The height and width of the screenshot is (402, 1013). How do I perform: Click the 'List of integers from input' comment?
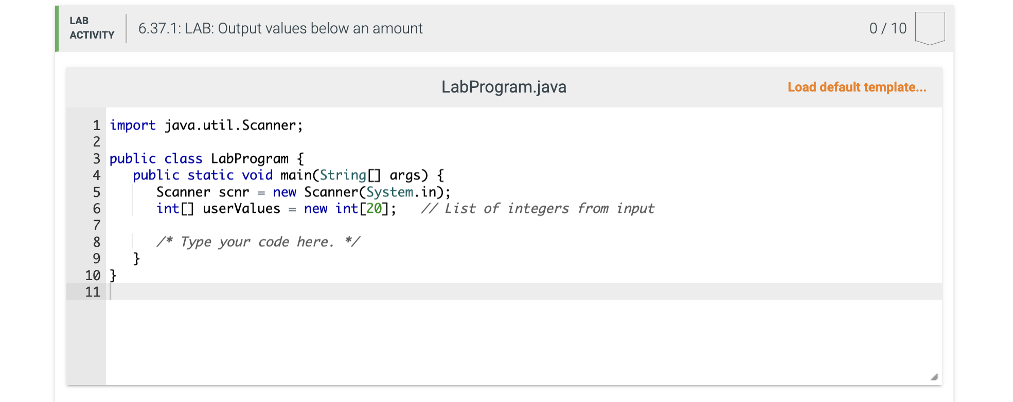[x=538, y=208]
